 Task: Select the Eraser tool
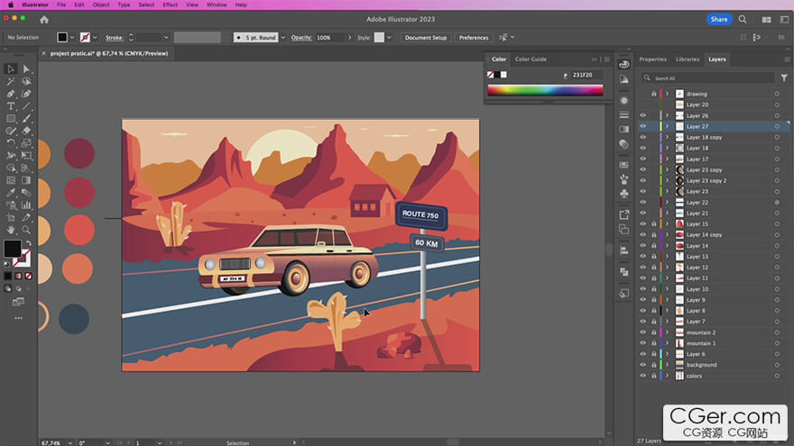(x=26, y=131)
